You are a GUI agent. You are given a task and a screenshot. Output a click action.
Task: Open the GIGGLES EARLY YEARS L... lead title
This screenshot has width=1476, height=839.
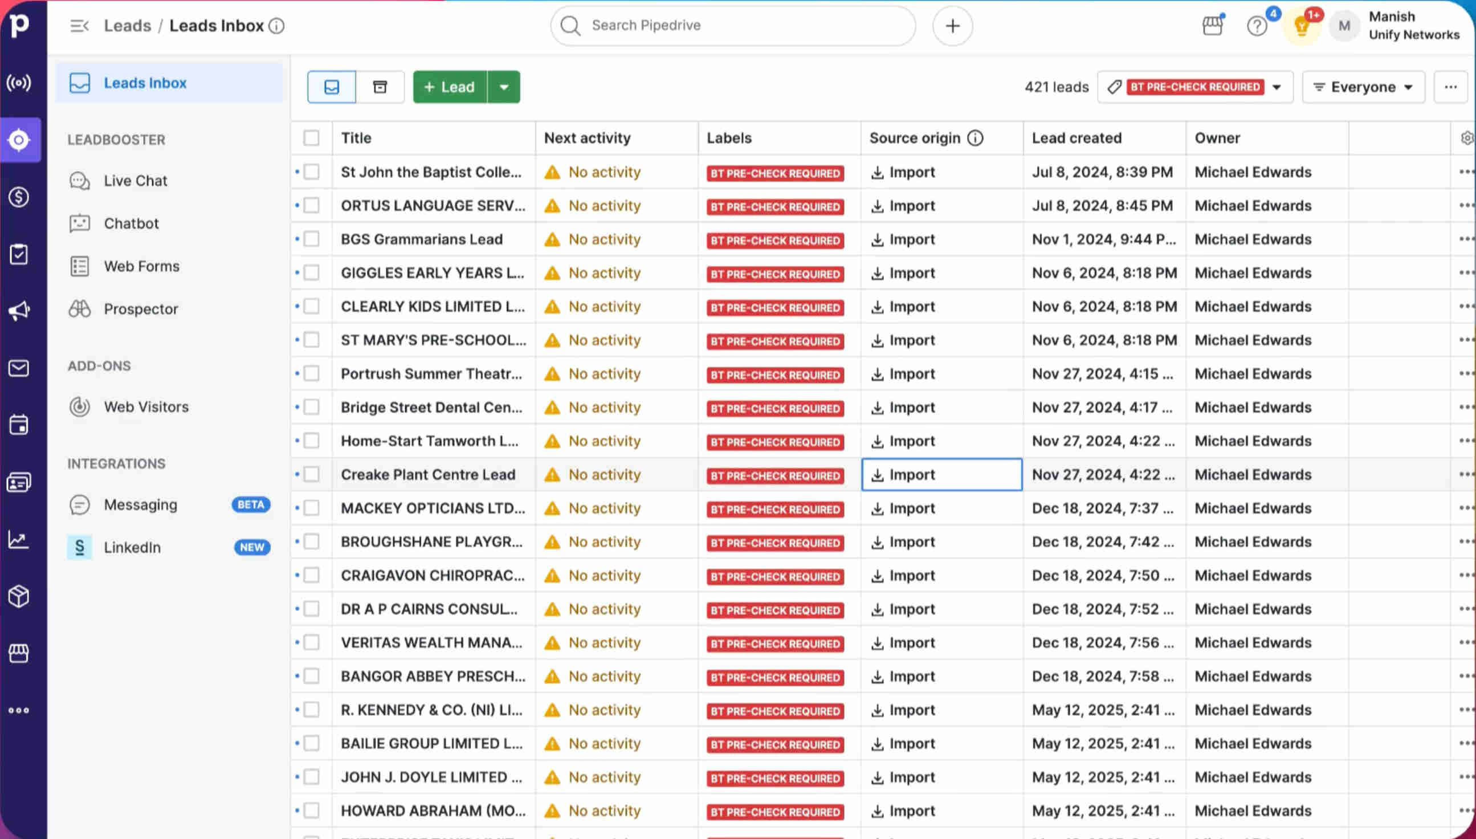(x=433, y=272)
